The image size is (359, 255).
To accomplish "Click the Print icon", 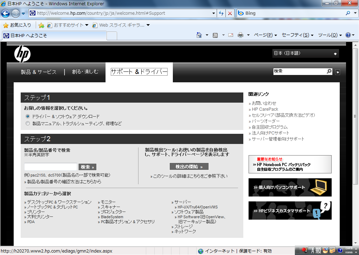I will (241, 35).
